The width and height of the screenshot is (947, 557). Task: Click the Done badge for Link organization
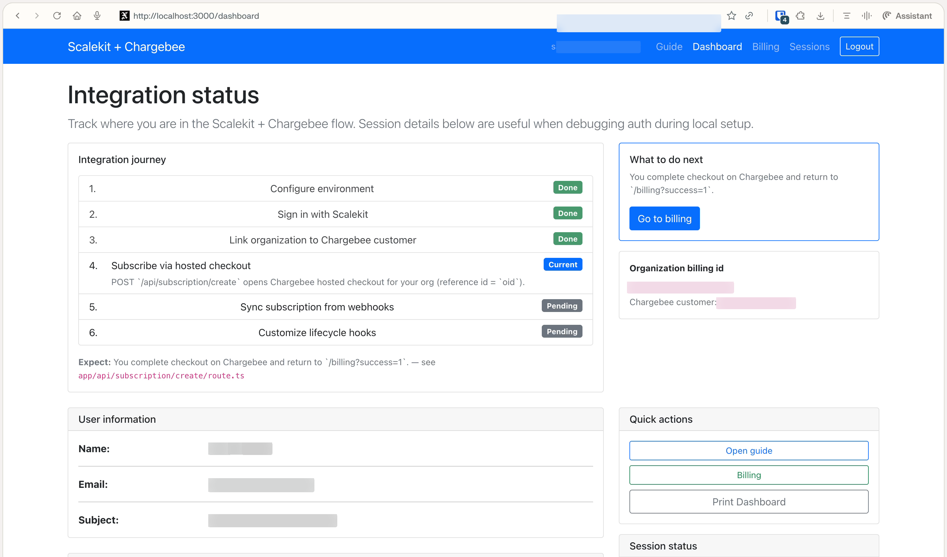(567, 238)
